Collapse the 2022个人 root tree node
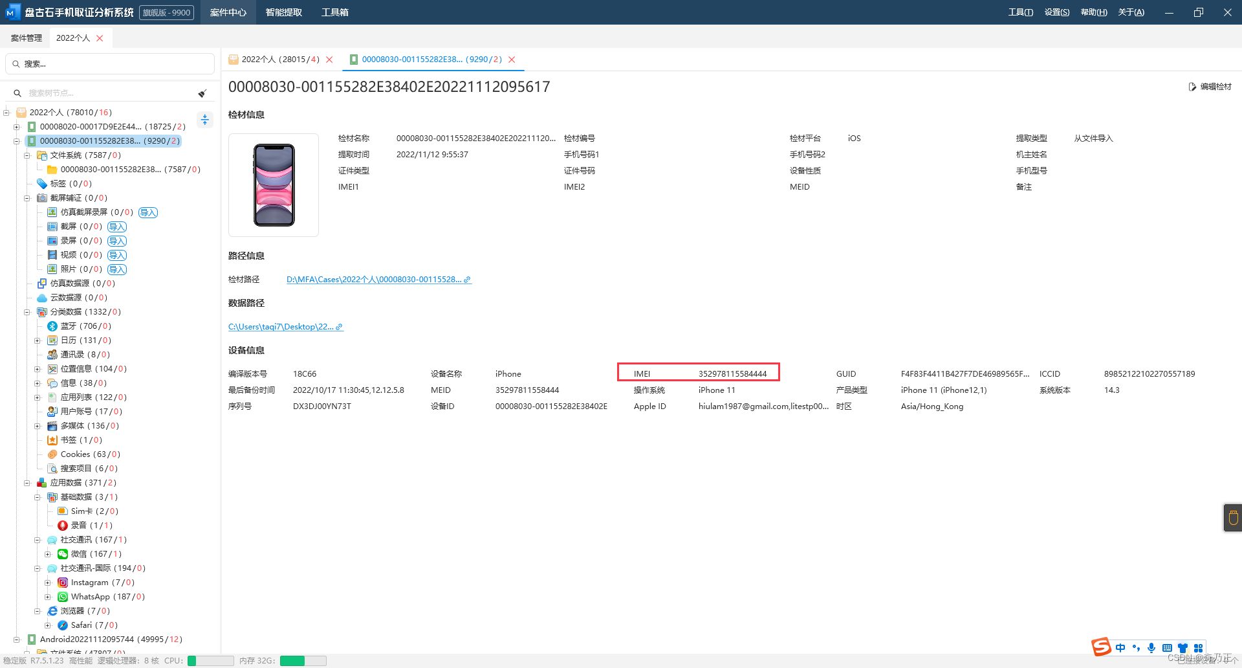Image resolution: width=1242 pixels, height=668 pixels. [x=6, y=113]
